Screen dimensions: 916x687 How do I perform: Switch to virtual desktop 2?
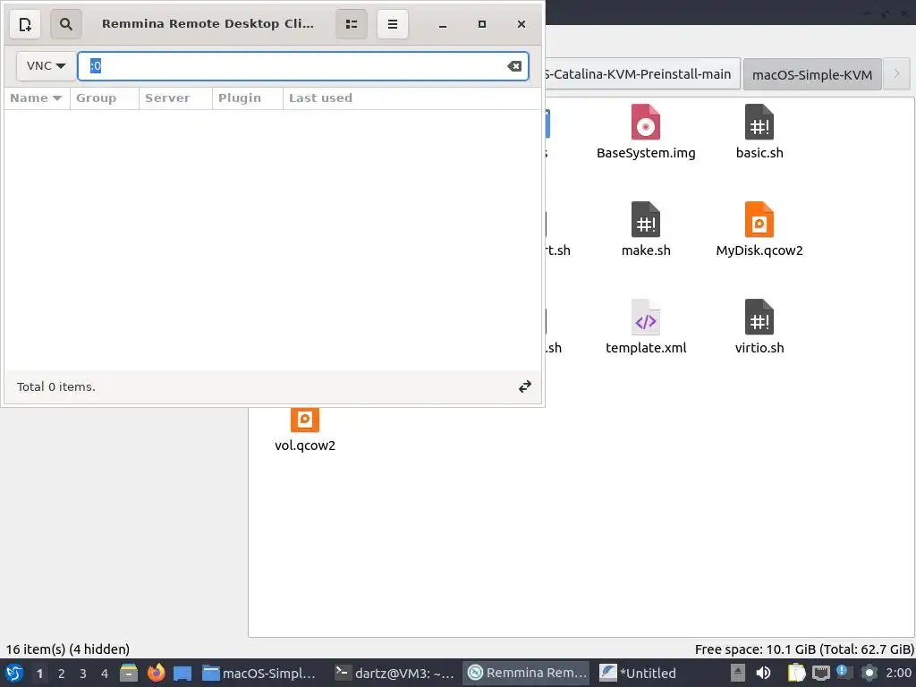62,674
